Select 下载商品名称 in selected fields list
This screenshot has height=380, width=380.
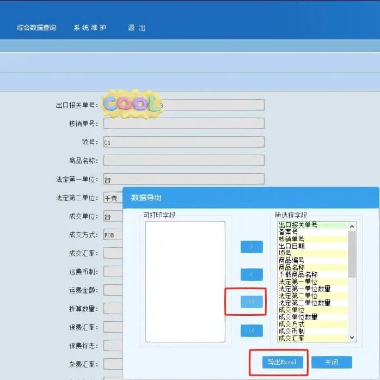(312, 274)
